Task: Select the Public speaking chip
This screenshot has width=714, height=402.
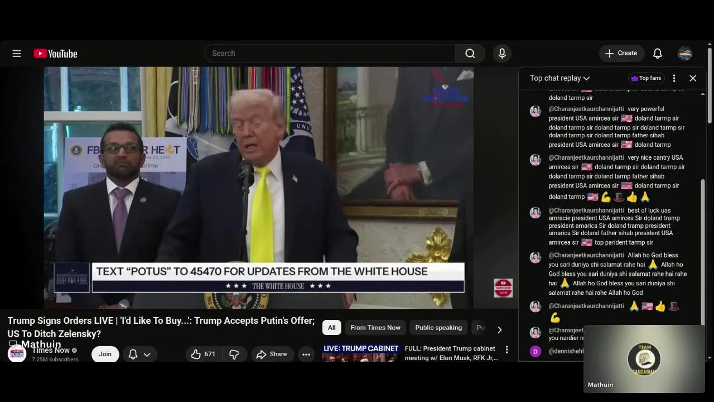Action: (438, 328)
